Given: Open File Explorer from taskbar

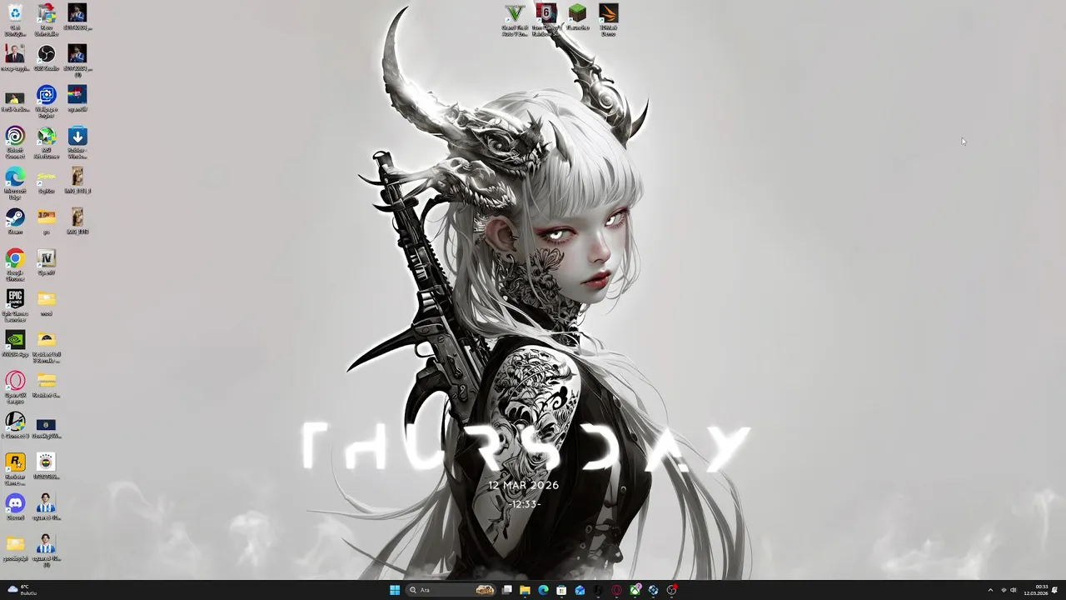Looking at the screenshot, I should coord(525,590).
